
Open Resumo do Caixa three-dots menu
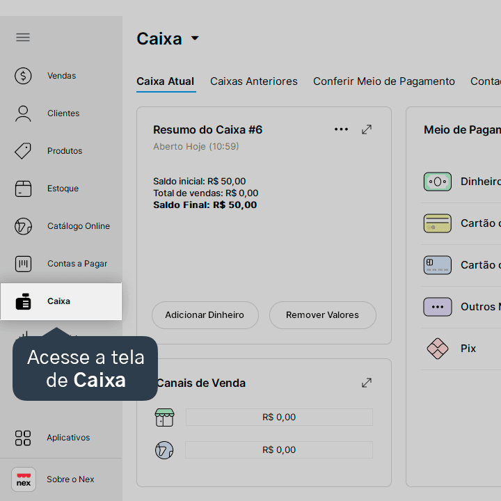coord(341,129)
